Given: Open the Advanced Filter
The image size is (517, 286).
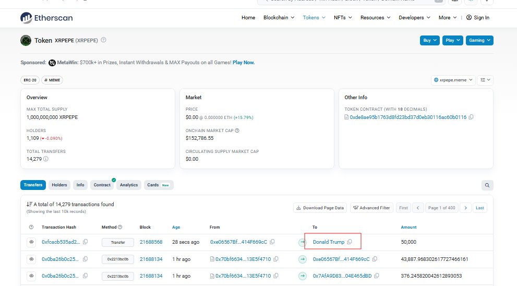Looking at the screenshot, I should [371, 208].
